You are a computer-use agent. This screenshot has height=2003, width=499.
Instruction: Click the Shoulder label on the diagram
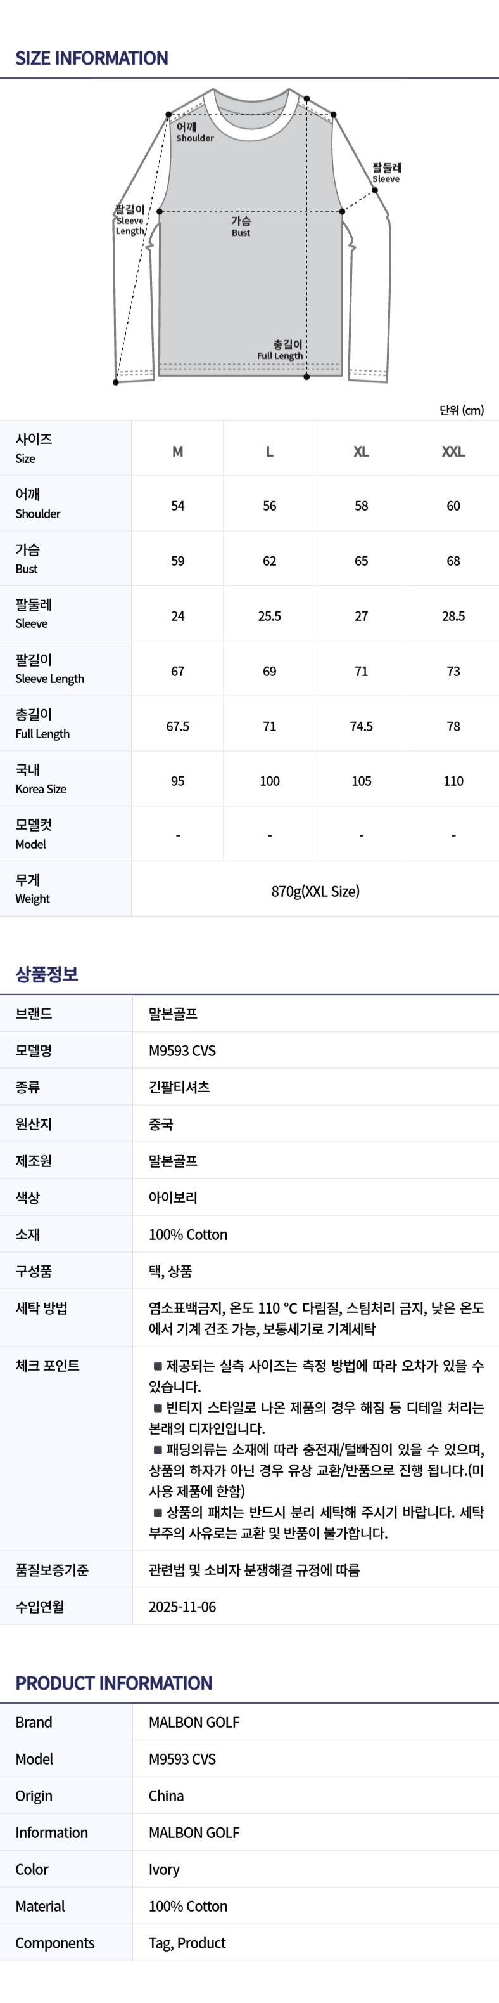click(194, 132)
